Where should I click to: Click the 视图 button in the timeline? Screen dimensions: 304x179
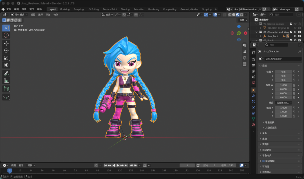coord(14,166)
